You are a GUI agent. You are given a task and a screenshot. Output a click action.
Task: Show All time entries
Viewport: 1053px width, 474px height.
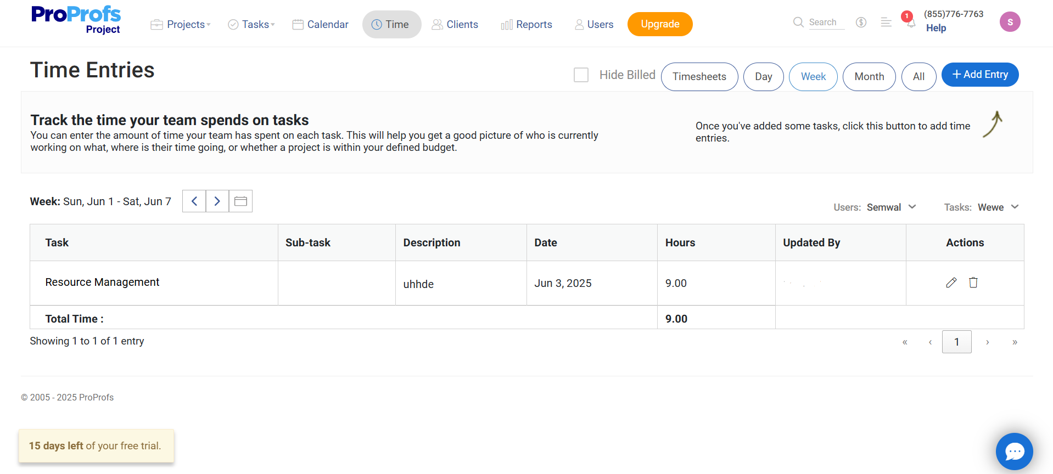pos(918,77)
